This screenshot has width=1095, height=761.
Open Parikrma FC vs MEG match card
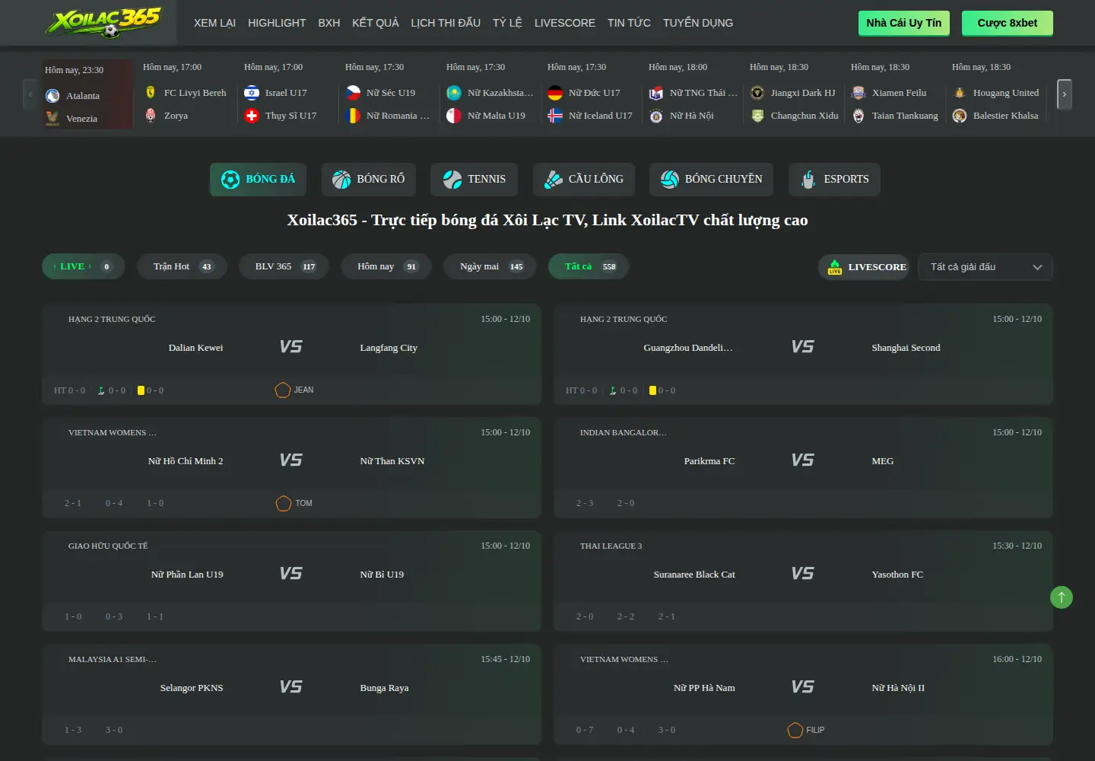coord(803,468)
